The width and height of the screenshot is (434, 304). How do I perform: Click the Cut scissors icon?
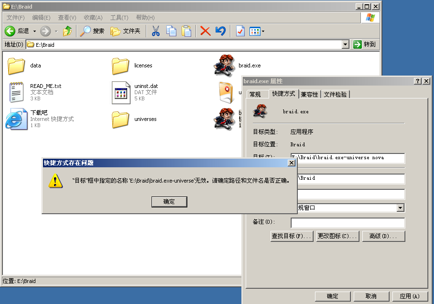(x=156, y=31)
